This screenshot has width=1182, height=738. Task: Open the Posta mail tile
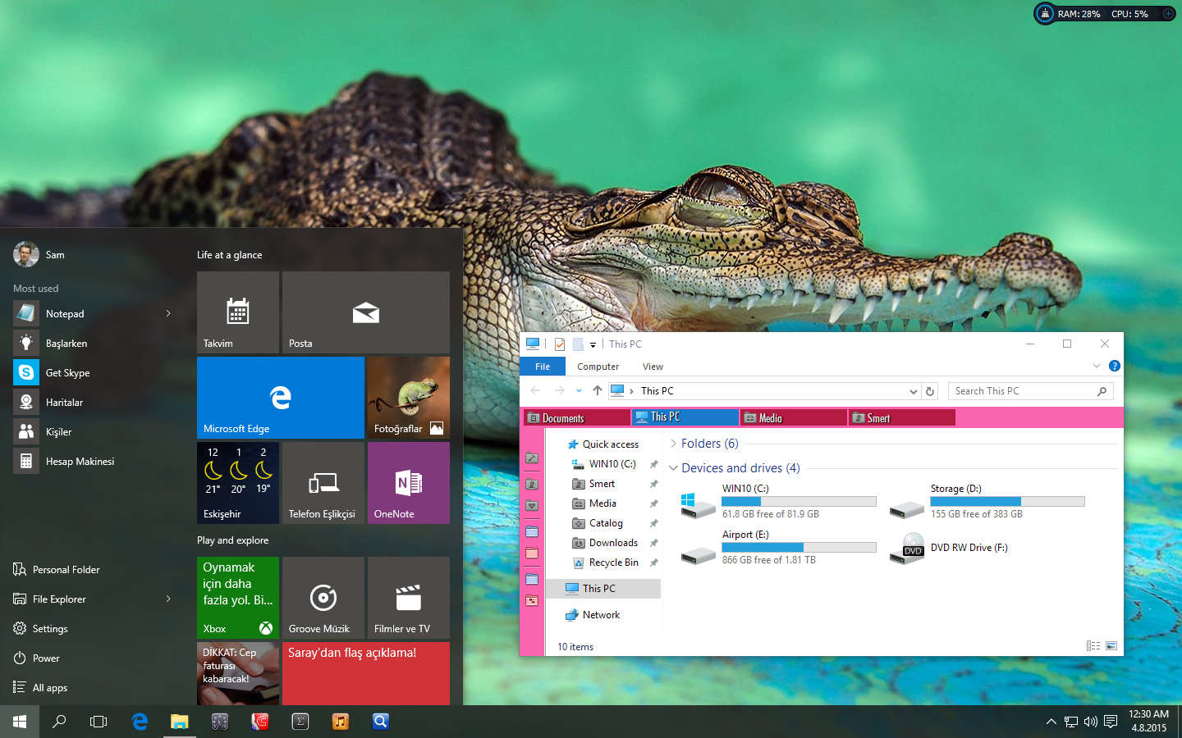pos(366,312)
